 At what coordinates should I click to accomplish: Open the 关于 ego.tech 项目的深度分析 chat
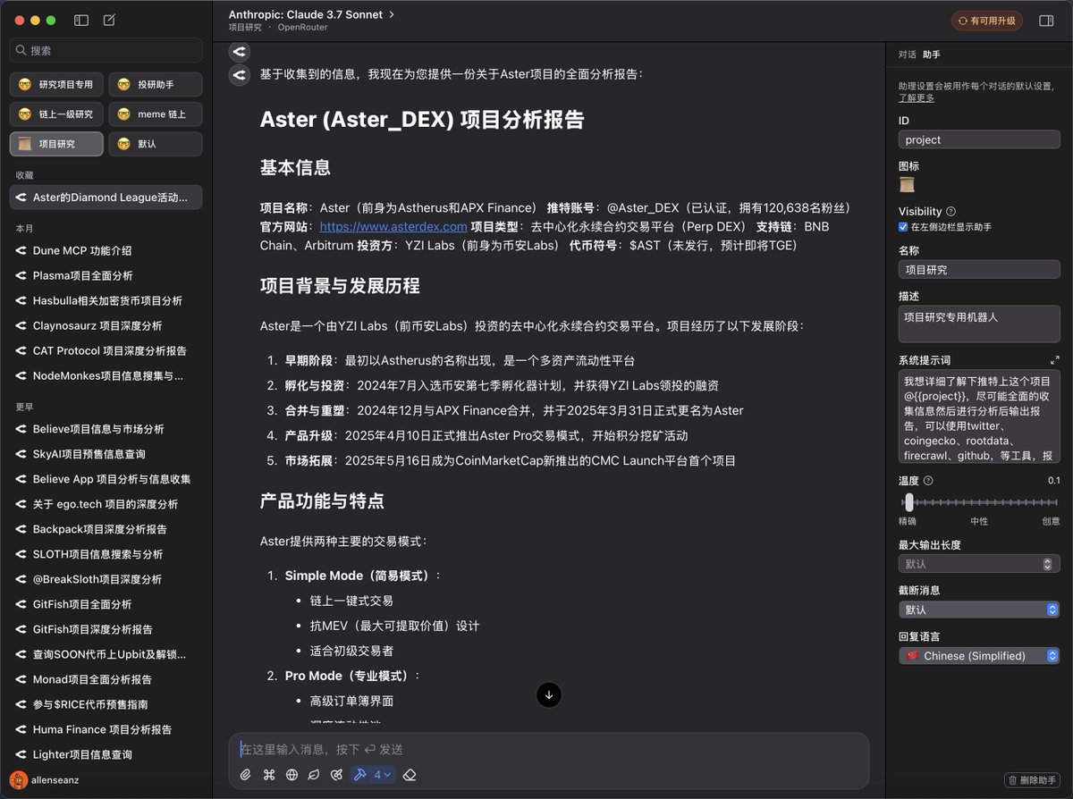pyautogui.click(x=106, y=504)
